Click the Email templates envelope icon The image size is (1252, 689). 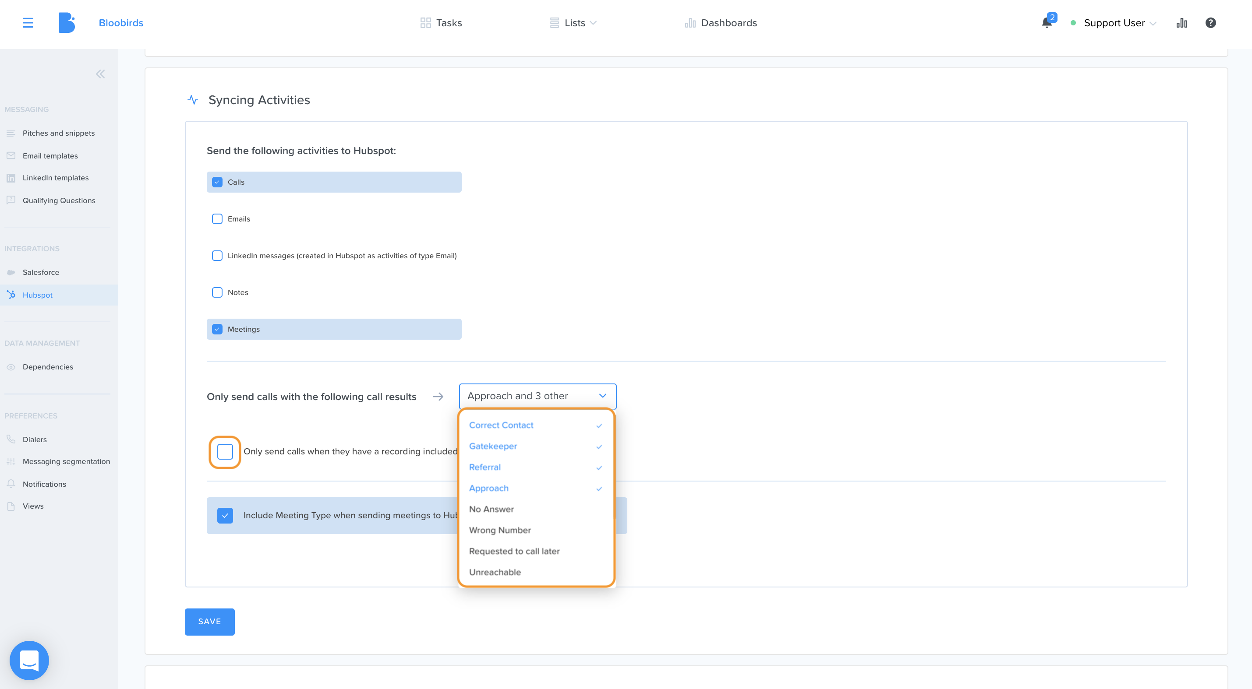(x=11, y=156)
